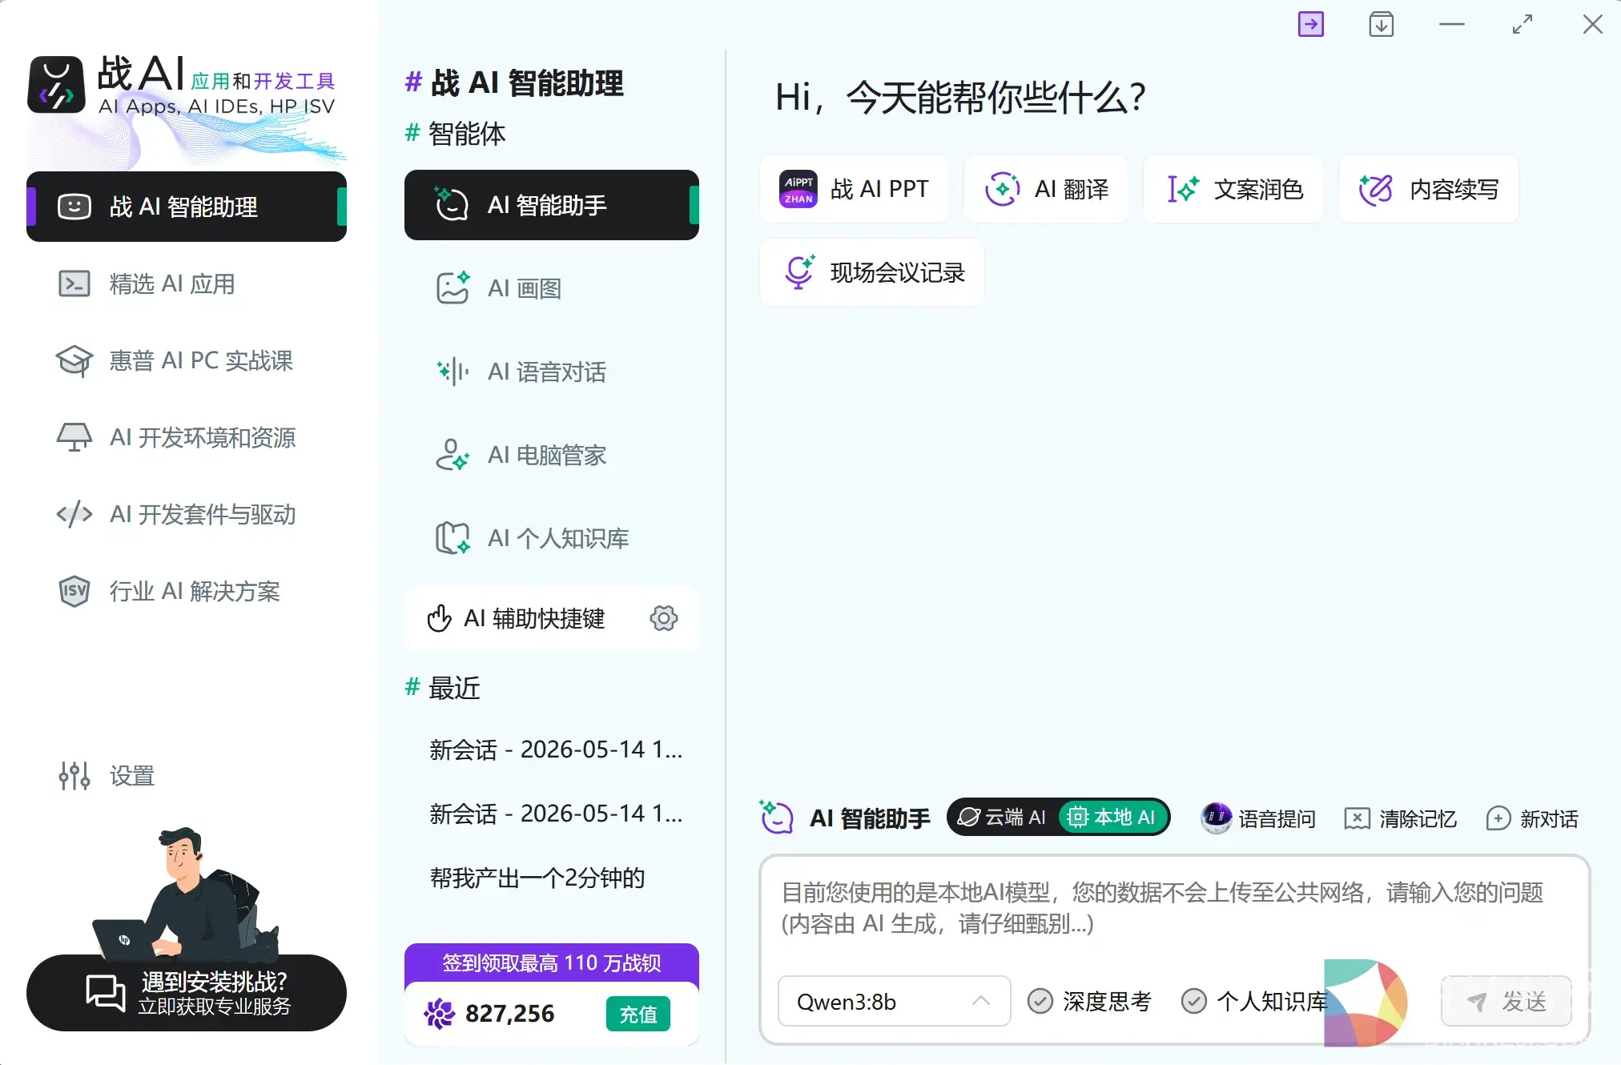Screen dimensions: 1621x1065
Task: Launch 现场会议记录 shortcut
Action: (x=872, y=272)
